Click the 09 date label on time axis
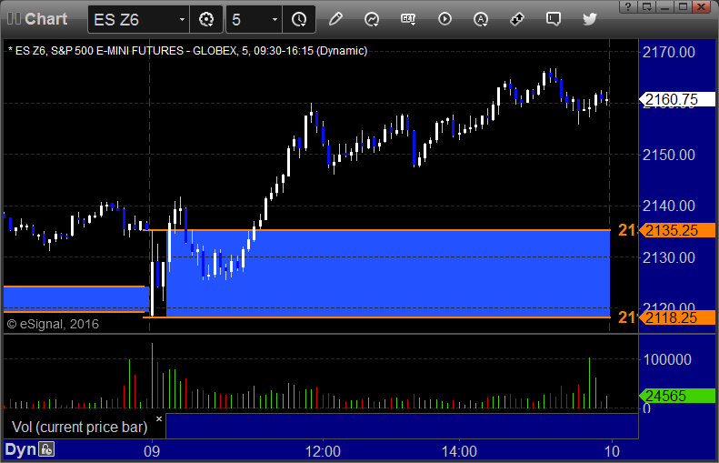 (x=152, y=451)
